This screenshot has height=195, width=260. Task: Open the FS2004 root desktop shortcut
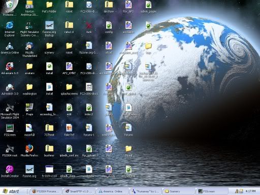click(x=10, y=149)
